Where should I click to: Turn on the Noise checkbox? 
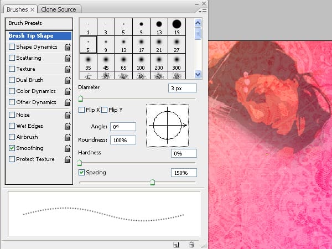click(x=12, y=115)
